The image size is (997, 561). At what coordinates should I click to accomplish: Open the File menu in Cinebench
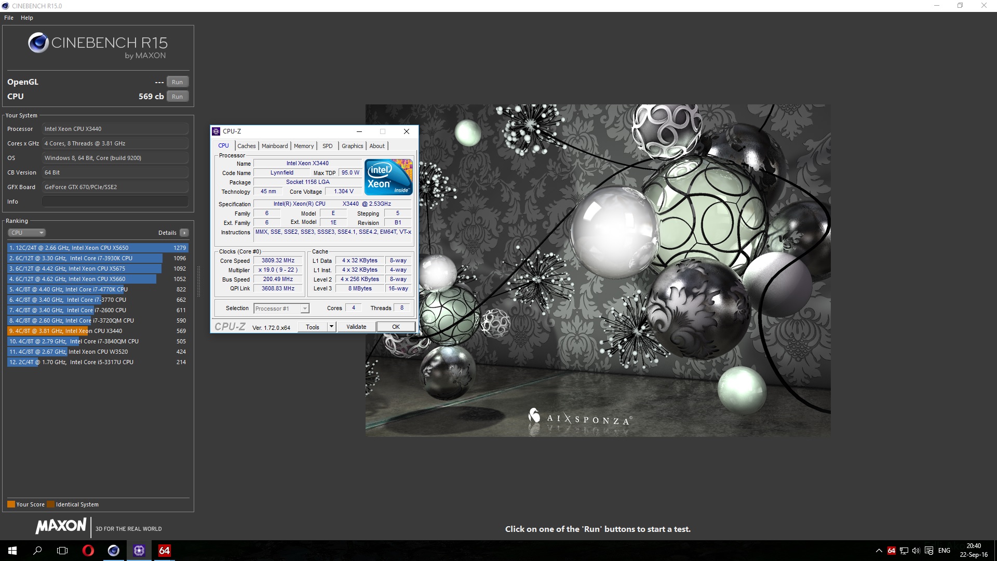[8, 17]
